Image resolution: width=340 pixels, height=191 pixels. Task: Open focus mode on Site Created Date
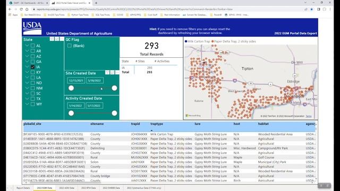coord(112,72)
